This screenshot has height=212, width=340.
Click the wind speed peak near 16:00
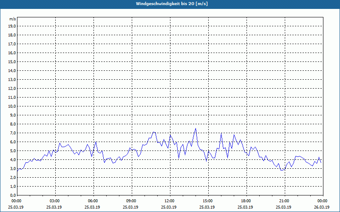pyautogui.click(x=221, y=133)
